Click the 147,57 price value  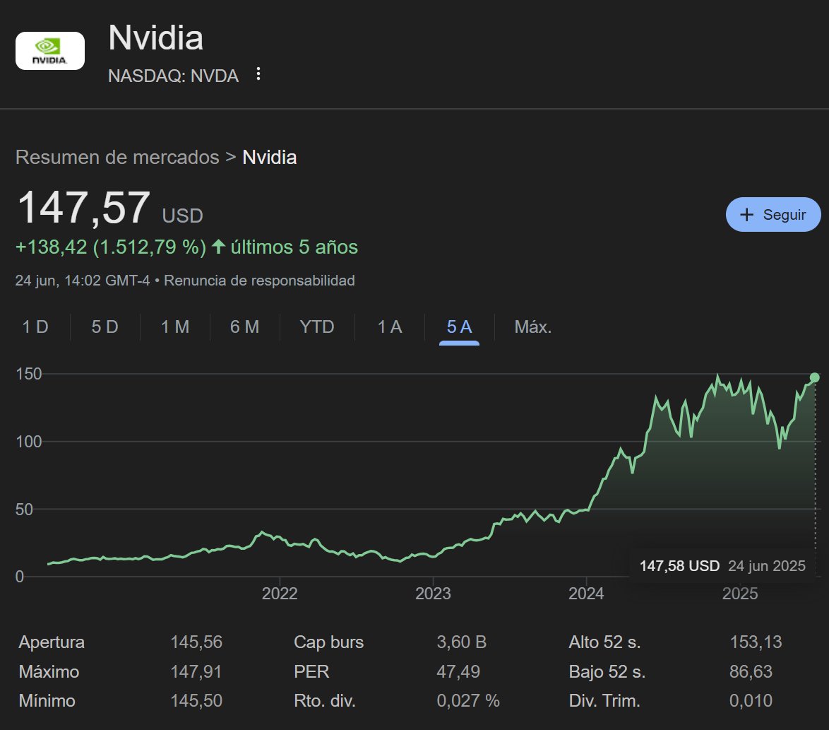click(84, 207)
